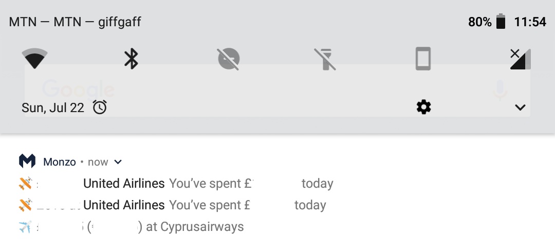Toggle the Wi-Fi quick setting

(35, 59)
